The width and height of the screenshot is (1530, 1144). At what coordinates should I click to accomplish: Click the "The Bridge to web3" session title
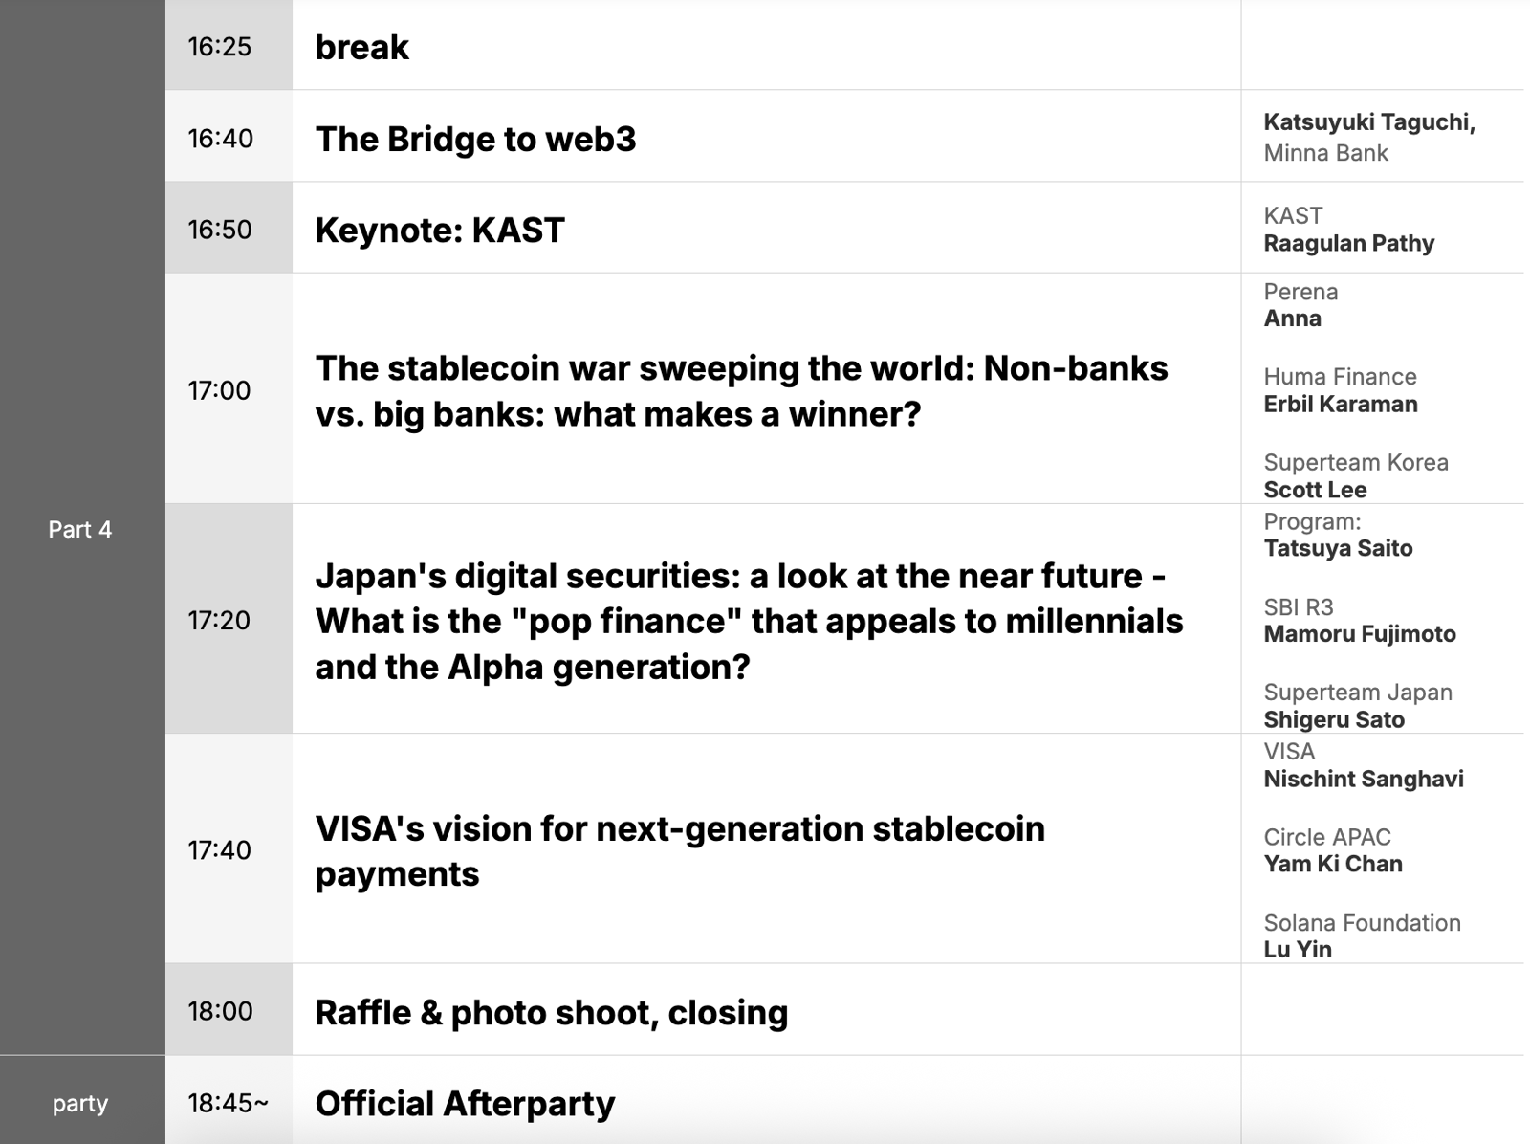(475, 140)
